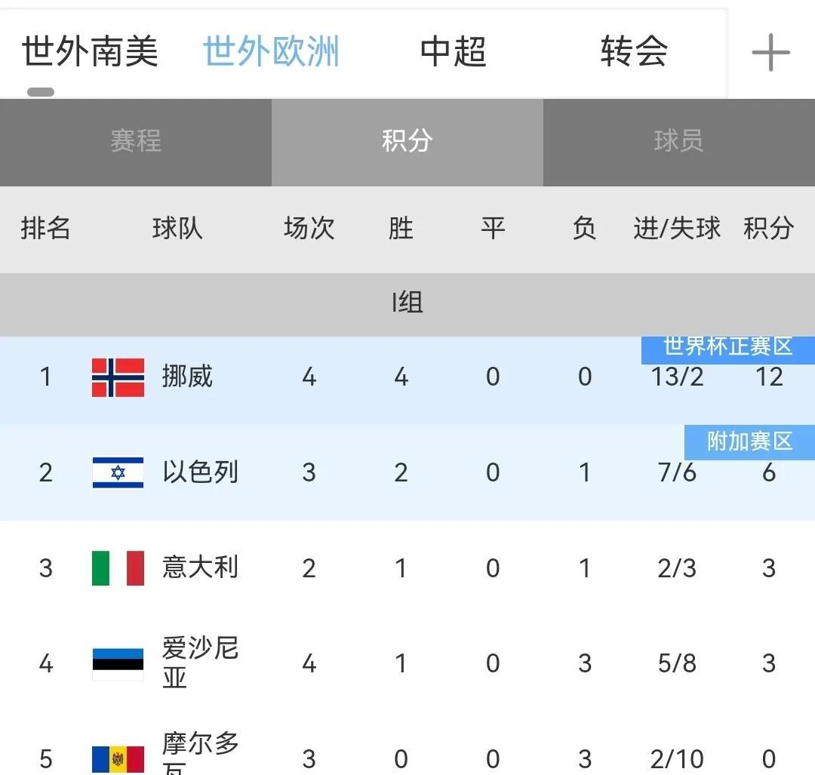Tap the Moldova flag icon

point(118,758)
